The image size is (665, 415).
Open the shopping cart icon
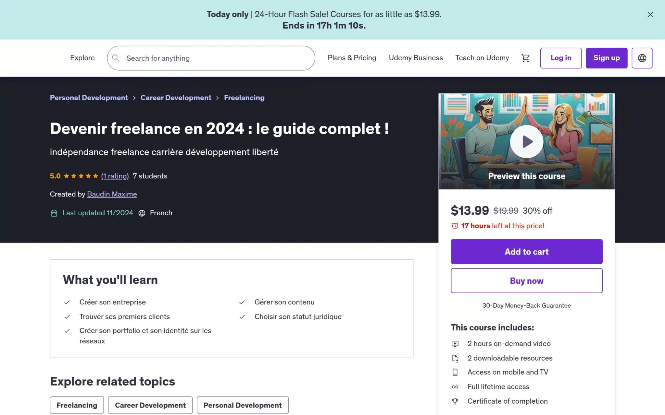coord(525,58)
